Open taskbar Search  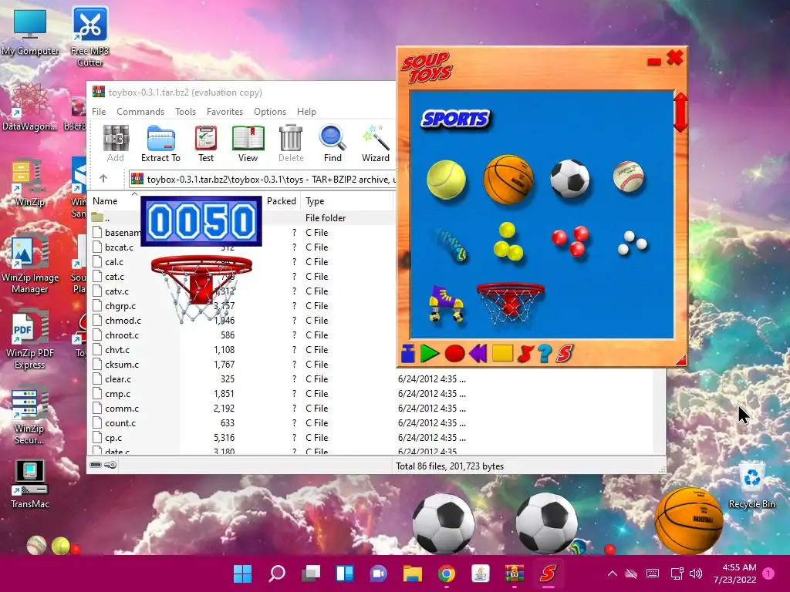(277, 573)
